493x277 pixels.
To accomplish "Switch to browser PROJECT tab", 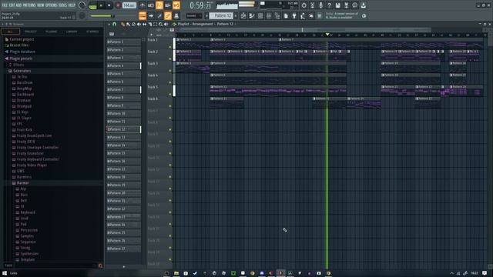I will tap(31, 32).
